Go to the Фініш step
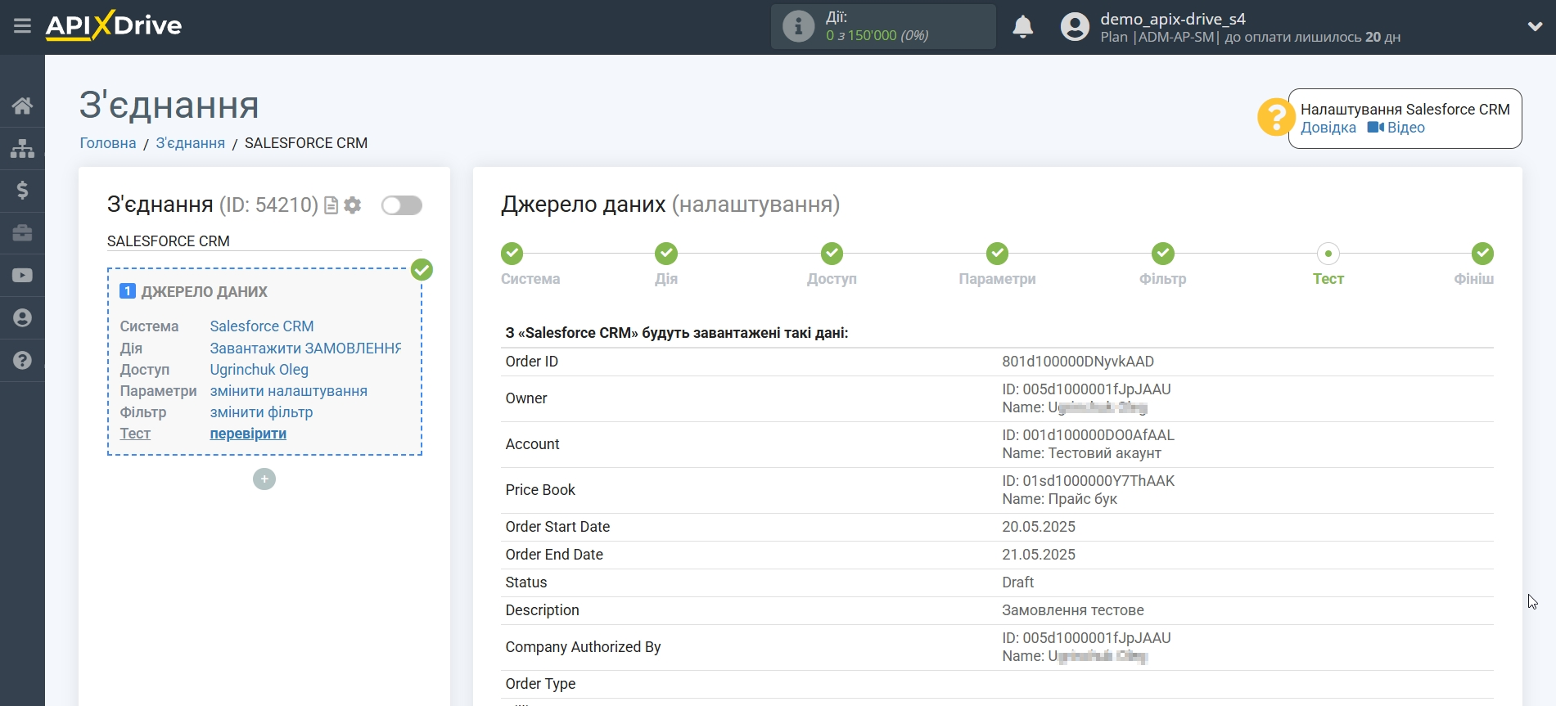Viewport: 1556px width, 706px height. (x=1482, y=254)
